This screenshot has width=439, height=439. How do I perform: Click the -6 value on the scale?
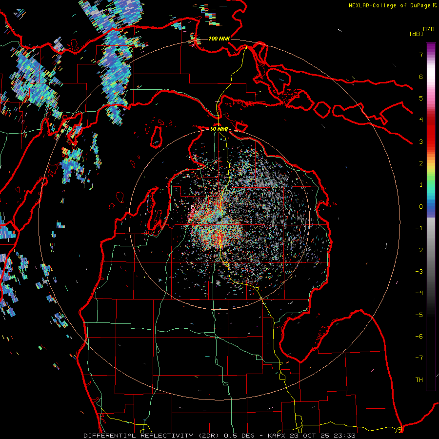click(419, 337)
